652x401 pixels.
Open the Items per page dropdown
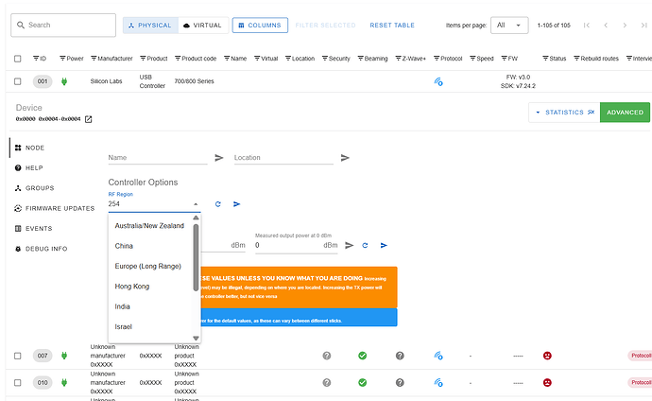pyautogui.click(x=509, y=26)
